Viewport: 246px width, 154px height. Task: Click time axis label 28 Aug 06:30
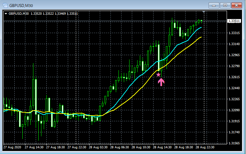point(119,147)
